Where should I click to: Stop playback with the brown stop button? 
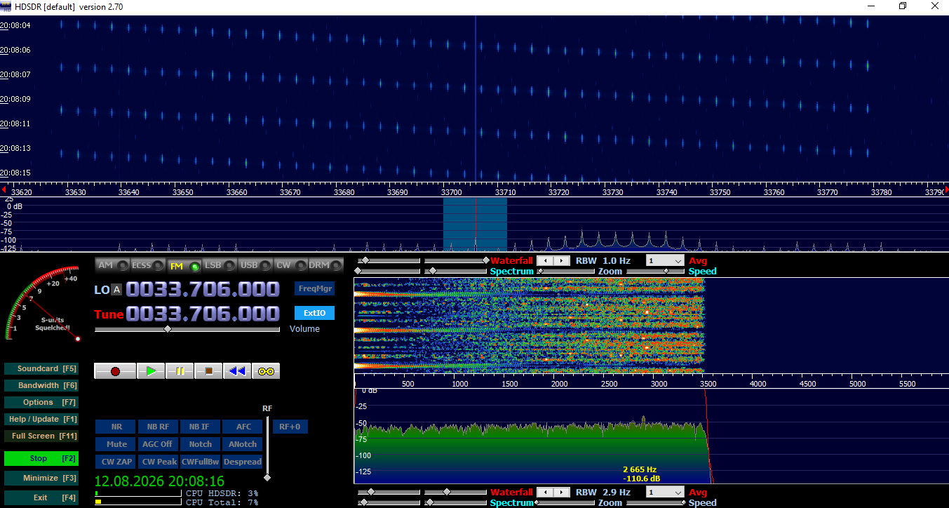208,371
